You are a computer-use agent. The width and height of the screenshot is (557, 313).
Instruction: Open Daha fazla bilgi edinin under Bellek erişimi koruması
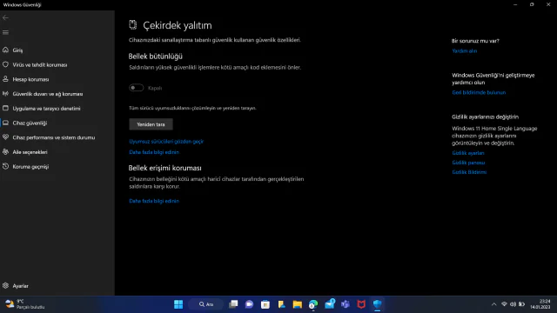tap(154, 201)
